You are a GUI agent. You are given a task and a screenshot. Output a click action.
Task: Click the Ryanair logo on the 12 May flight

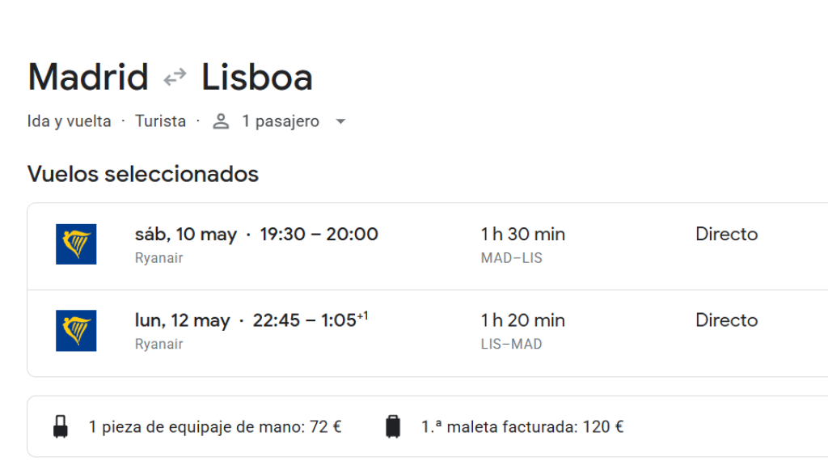pyautogui.click(x=76, y=330)
